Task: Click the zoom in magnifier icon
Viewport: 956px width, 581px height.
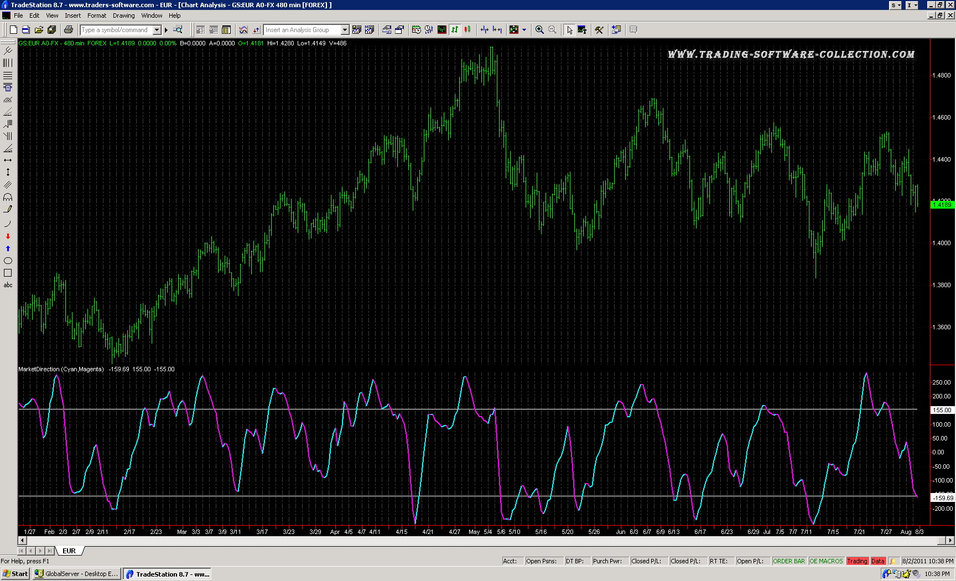Action: [x=539, y=30]
